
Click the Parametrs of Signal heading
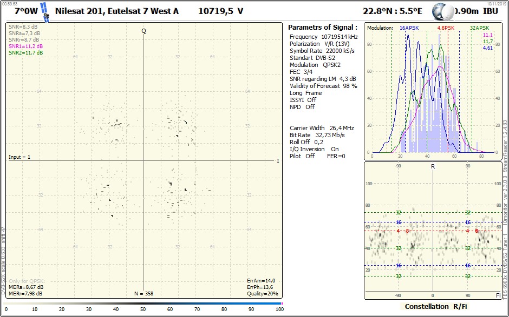[322, 27]
